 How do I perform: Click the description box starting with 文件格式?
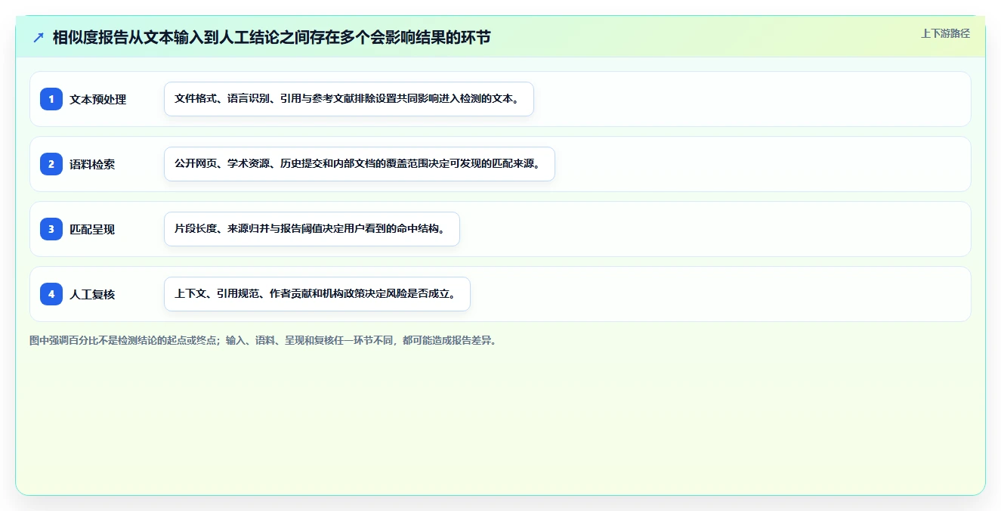coord(349,99)
